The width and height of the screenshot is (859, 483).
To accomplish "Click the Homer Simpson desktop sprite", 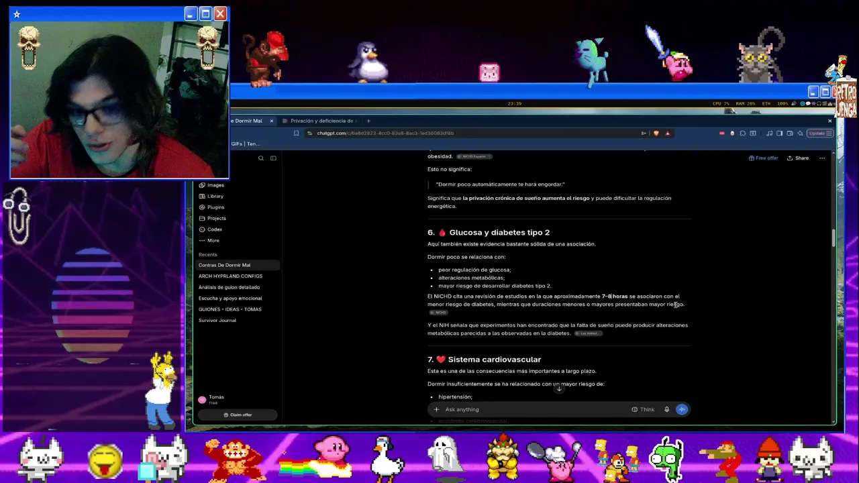I will click(161, 389).
